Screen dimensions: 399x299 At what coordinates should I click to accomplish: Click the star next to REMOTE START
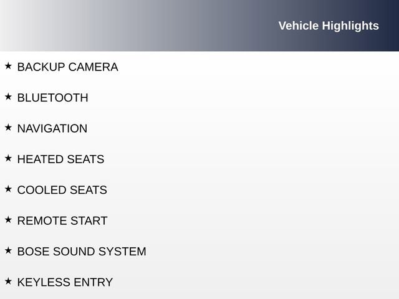pyautogui.click(x=8, y=219)
